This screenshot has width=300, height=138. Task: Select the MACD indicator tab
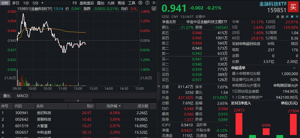click(x=22, y=96)
